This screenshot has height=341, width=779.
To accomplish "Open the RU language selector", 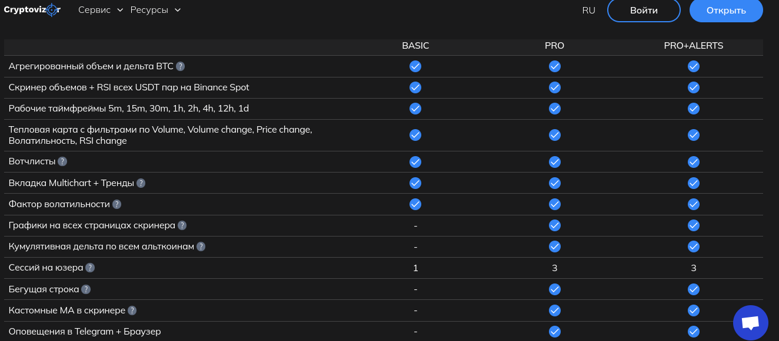I will (x=588, y=10).
